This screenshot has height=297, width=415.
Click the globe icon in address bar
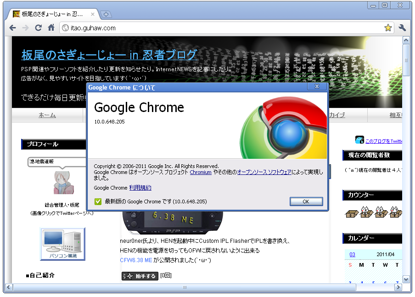(65, 28)
